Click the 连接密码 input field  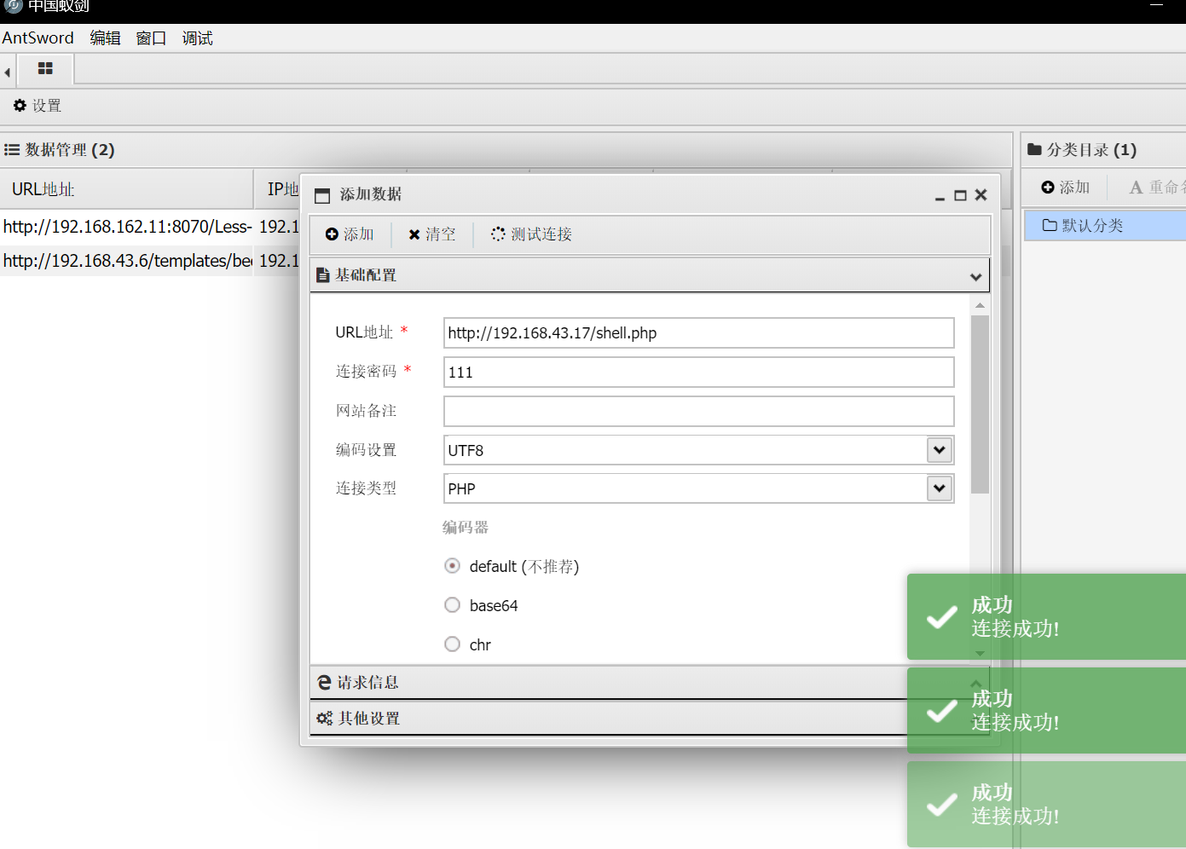point(698,373)
